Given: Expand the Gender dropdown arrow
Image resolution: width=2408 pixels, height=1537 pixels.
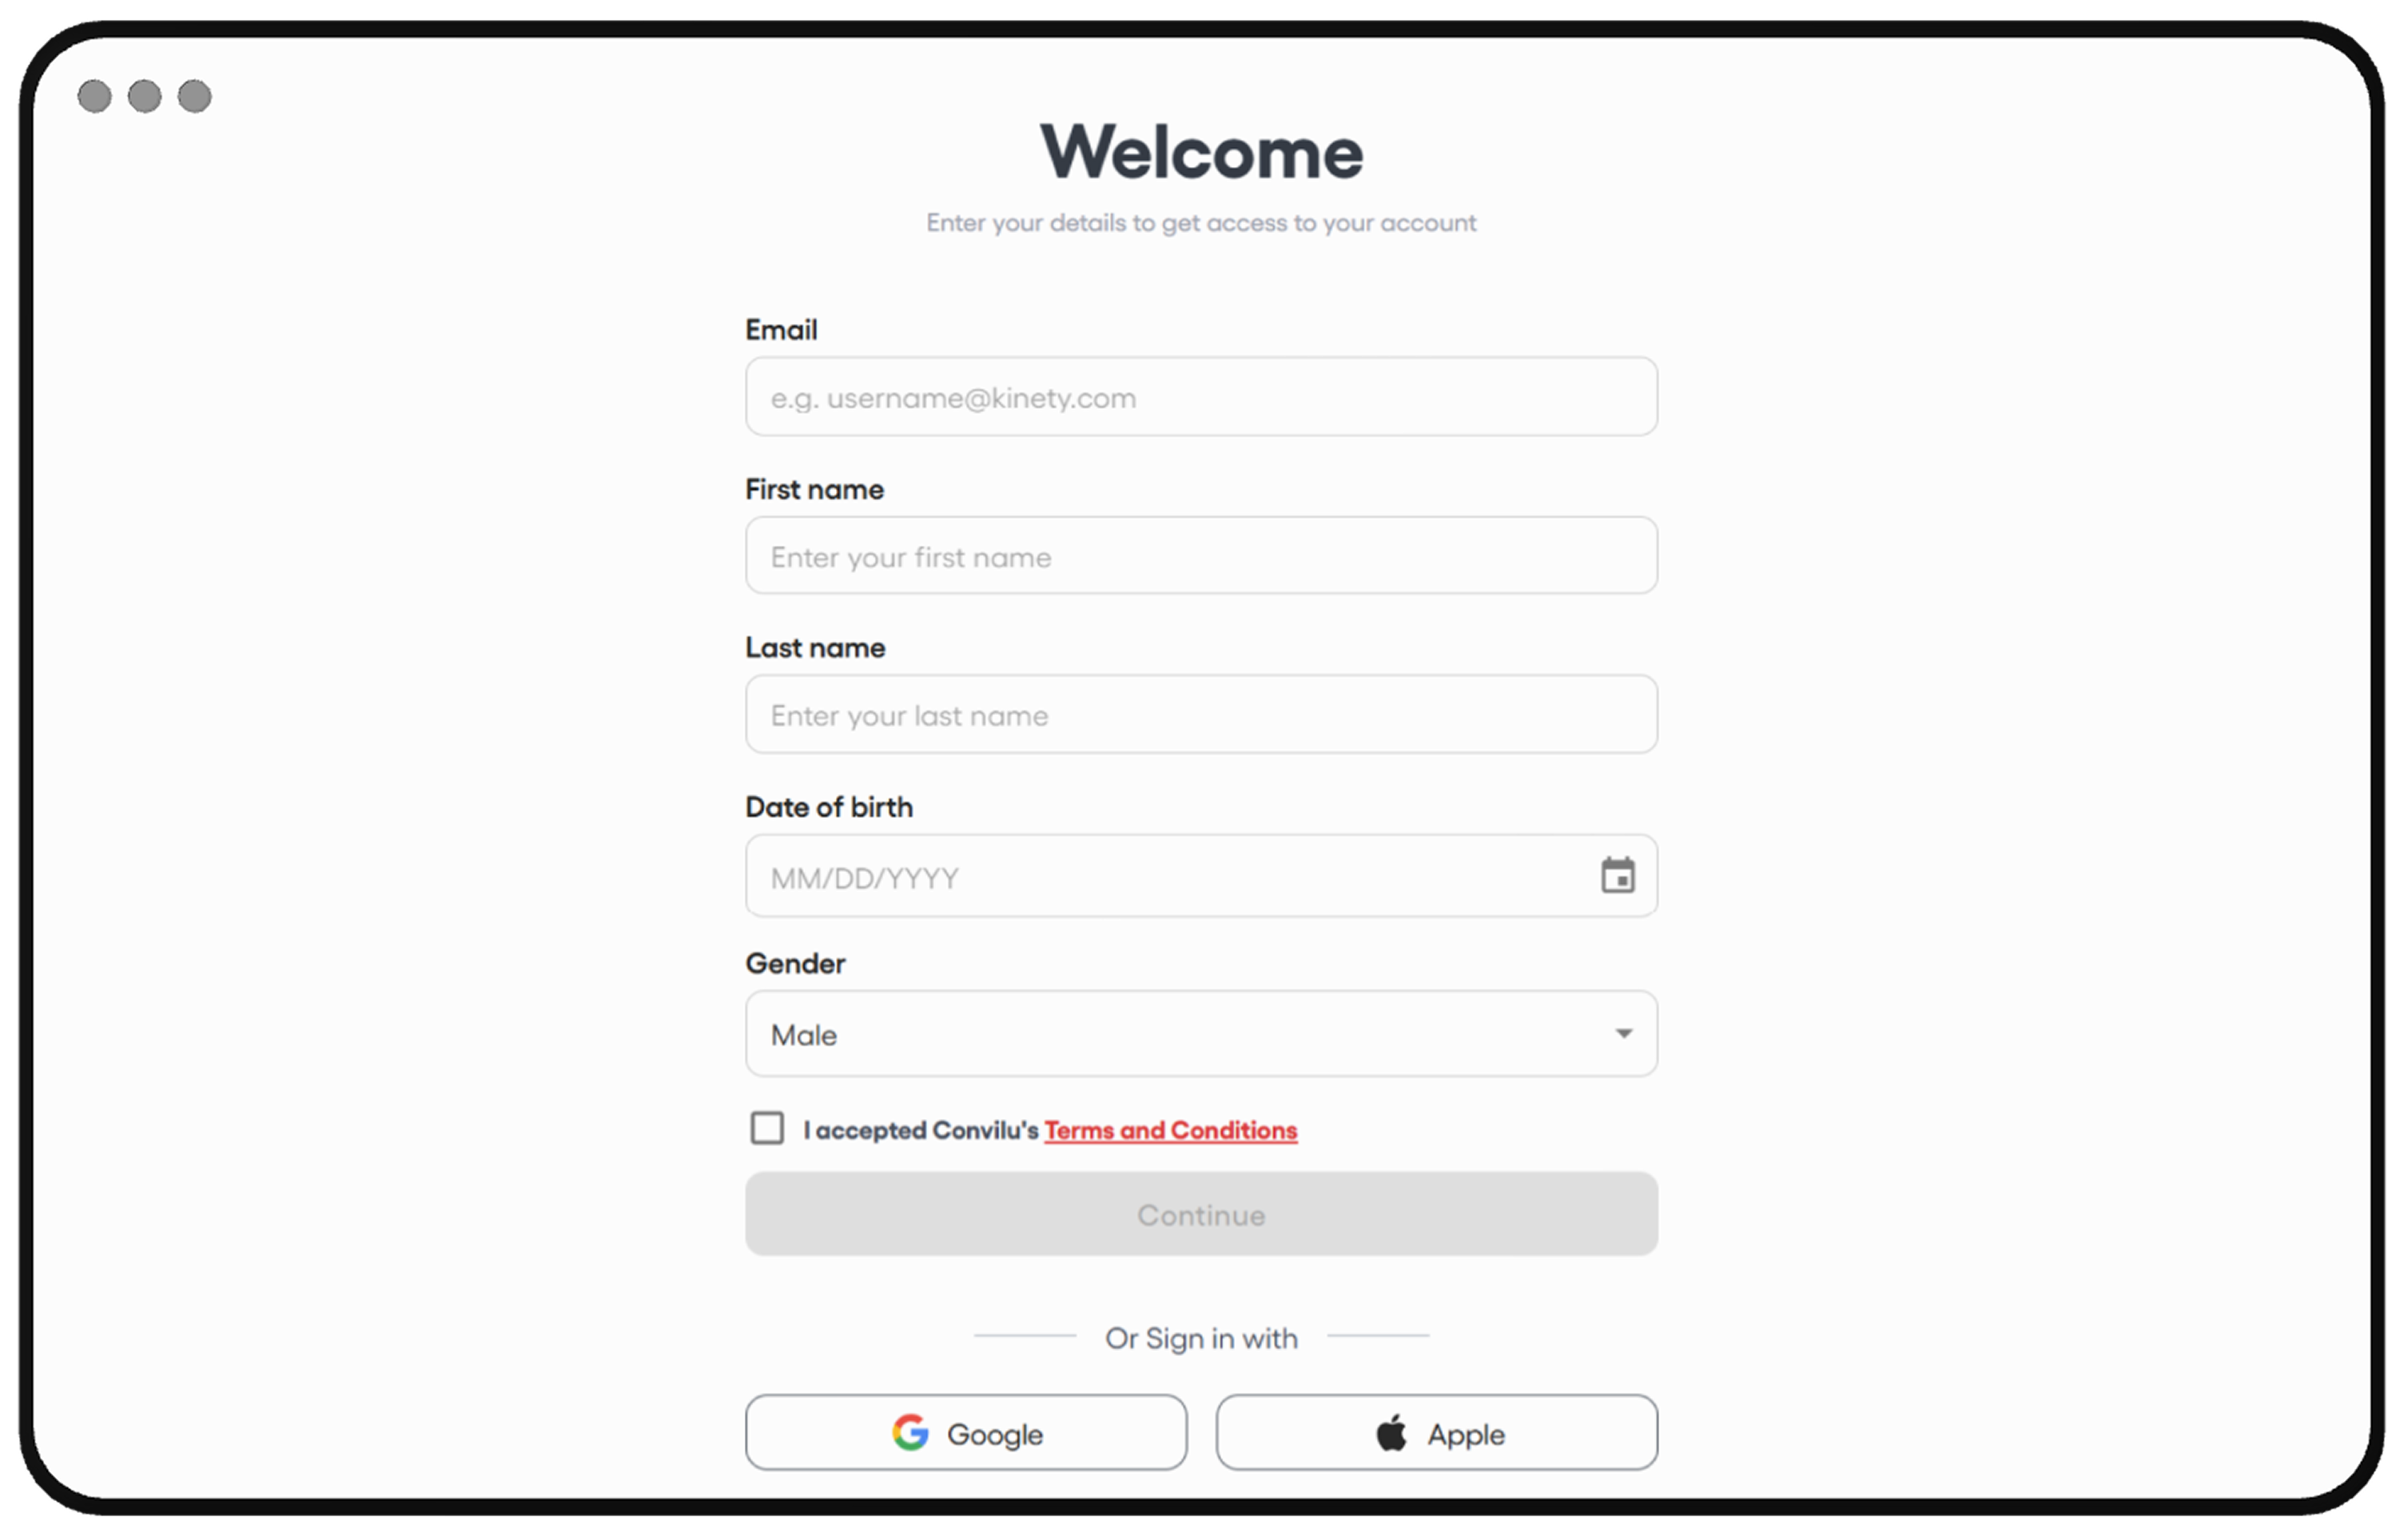Looking at the screenshot, I should 1623,1033.
